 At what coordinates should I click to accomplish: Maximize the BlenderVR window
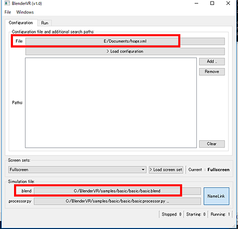point(212,3)
